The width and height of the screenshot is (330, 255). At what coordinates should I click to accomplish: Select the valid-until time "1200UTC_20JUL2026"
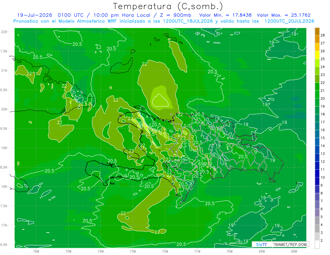pyautogui.click(x=289, y=21)
